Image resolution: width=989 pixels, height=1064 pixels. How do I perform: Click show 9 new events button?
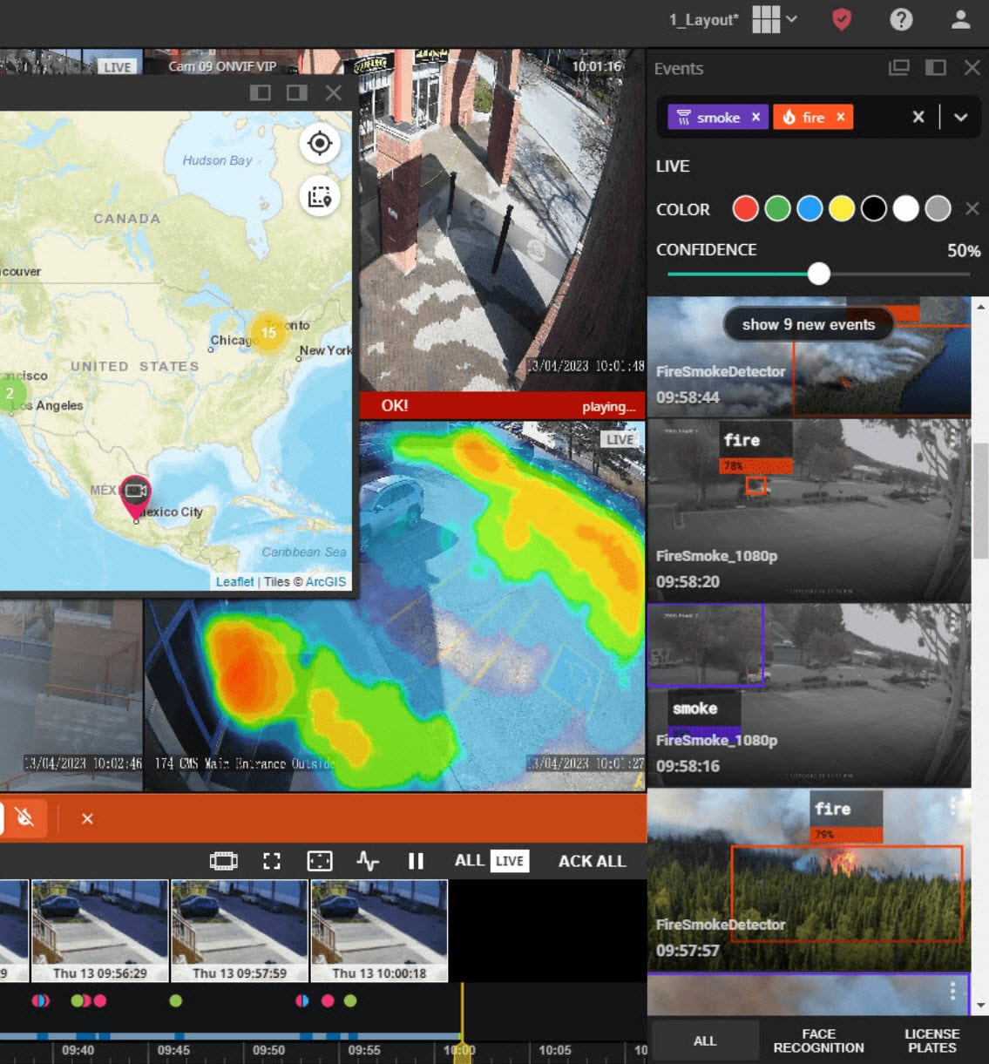click(808, 325)
